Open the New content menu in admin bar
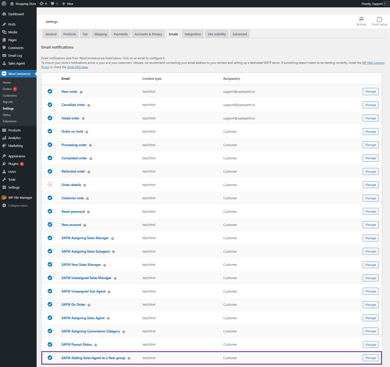Image resolution: width=390 pixels, height=367 pixels. (x=68, y=4)
